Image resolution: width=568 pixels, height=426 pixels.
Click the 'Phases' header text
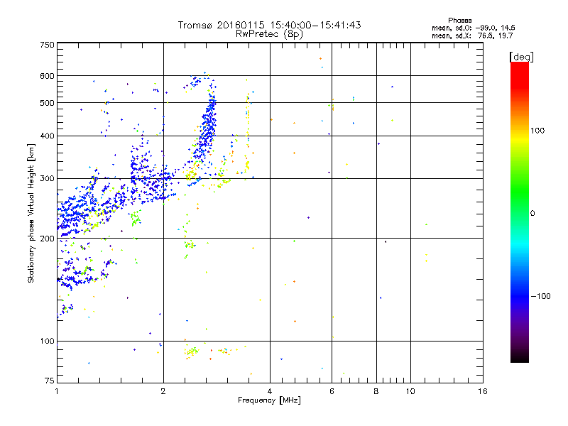[459, 21]
